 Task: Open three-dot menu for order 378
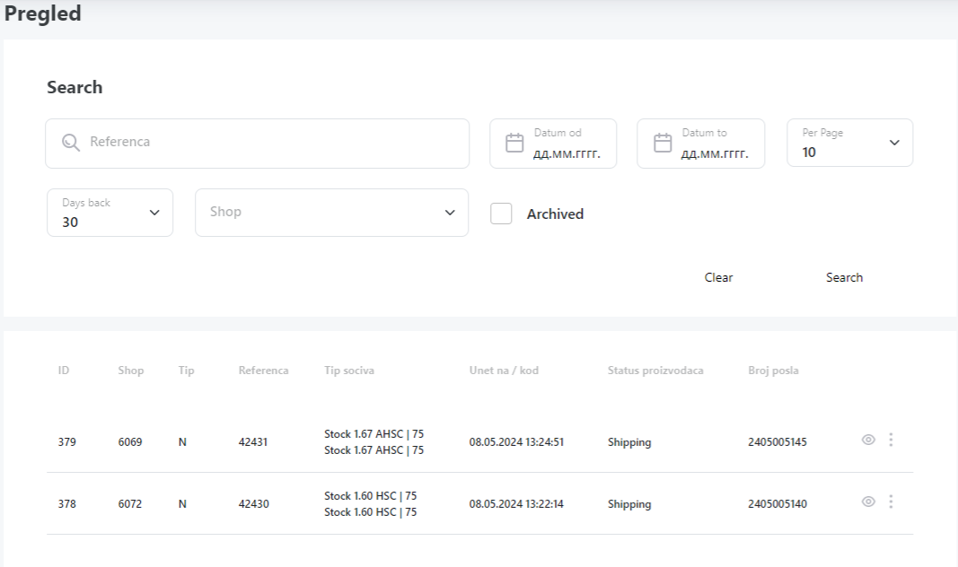(891, 502)
